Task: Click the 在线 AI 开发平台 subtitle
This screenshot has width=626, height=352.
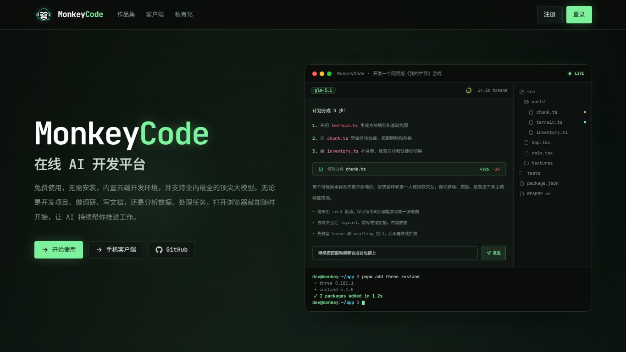Action: tap(90, 164)
